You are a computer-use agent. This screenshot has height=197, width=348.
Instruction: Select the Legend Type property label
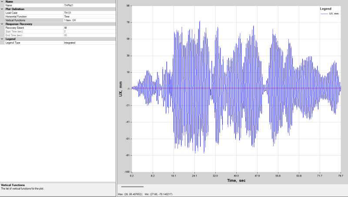click(x=13, y=43)
